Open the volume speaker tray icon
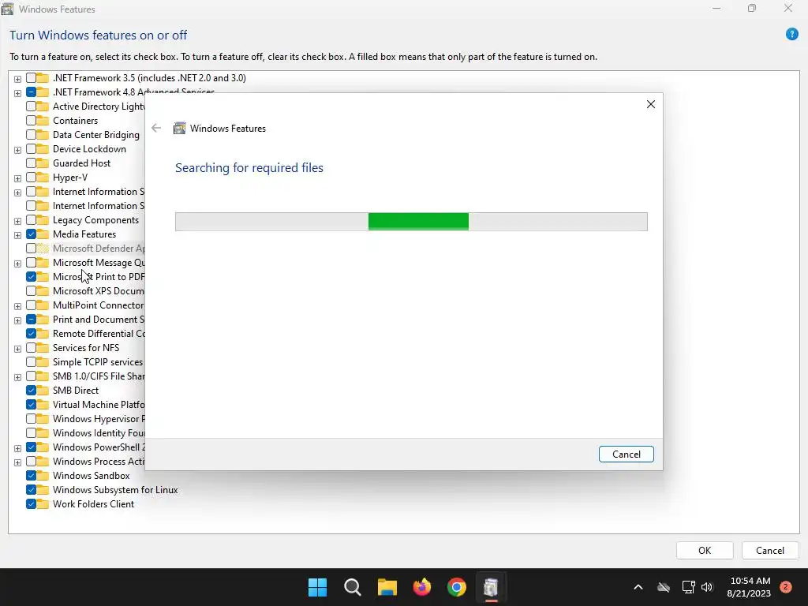The height and width of the screenshot is (606, 808). tap(707, 587)
